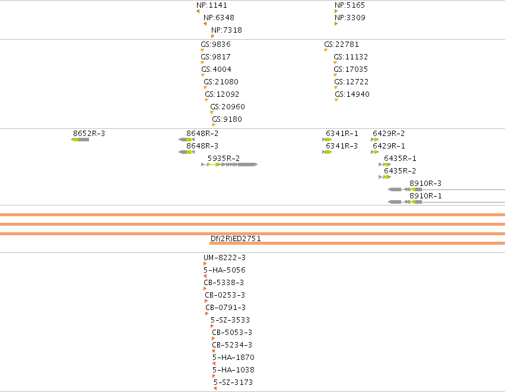Open the UM-8222-3 insertion label
This screenshot has height=392, width=505.
224,258
